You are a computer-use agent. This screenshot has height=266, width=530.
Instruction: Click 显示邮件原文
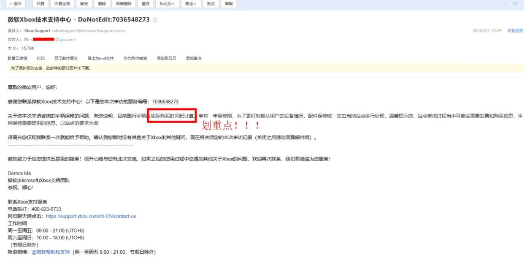click(x=66, y=58)
